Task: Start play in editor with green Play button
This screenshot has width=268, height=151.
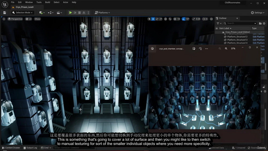Action: pos(70,13)
